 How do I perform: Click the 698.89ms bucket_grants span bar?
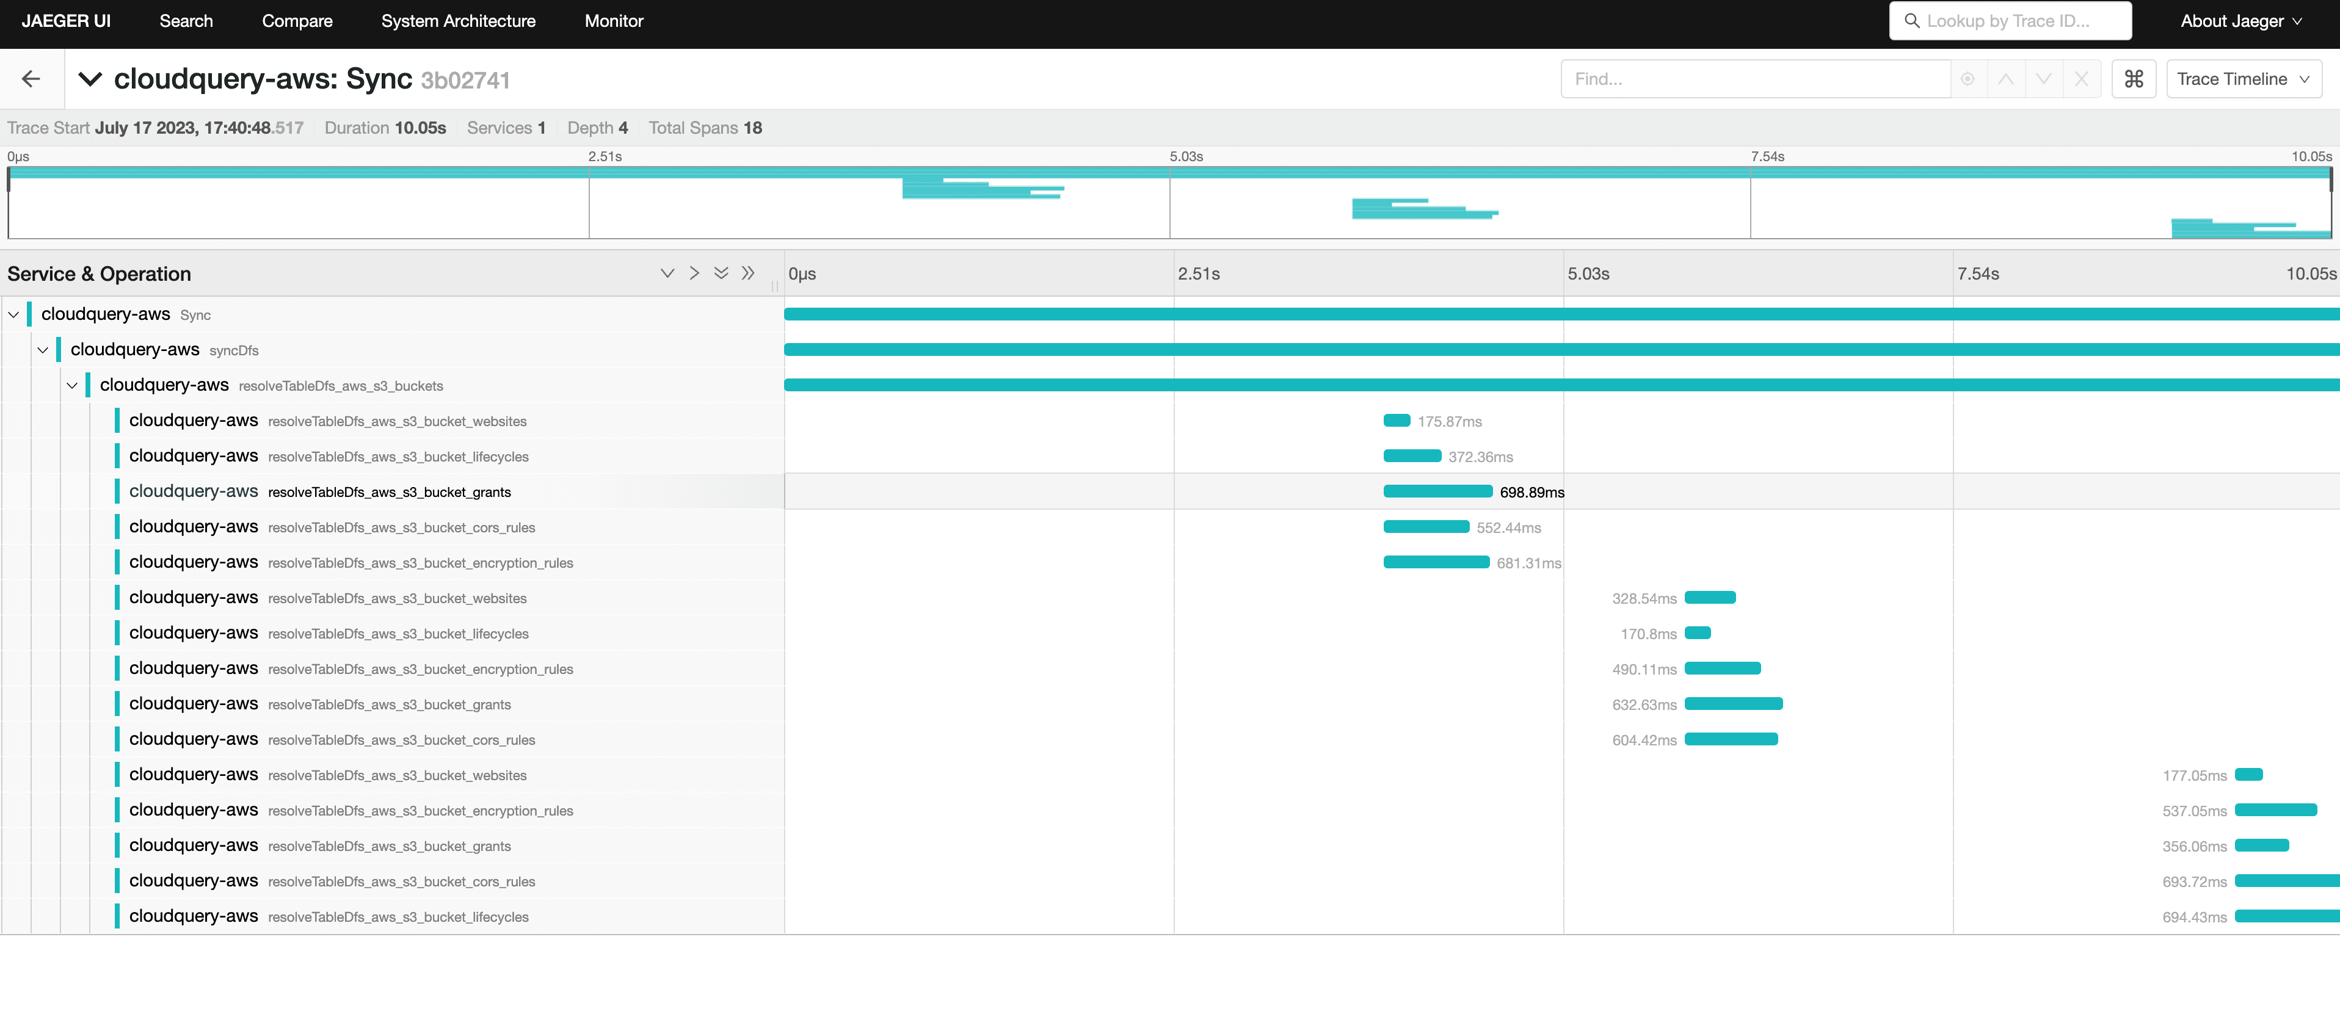[1437, 491]
